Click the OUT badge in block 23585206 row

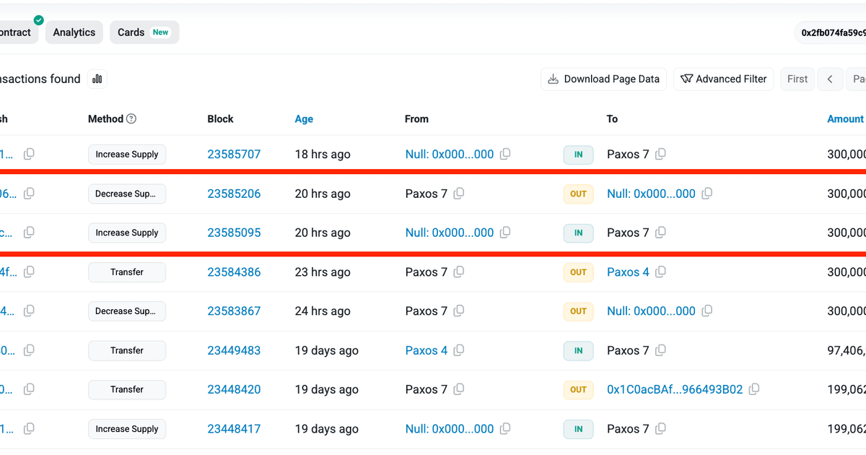point(578,194)
